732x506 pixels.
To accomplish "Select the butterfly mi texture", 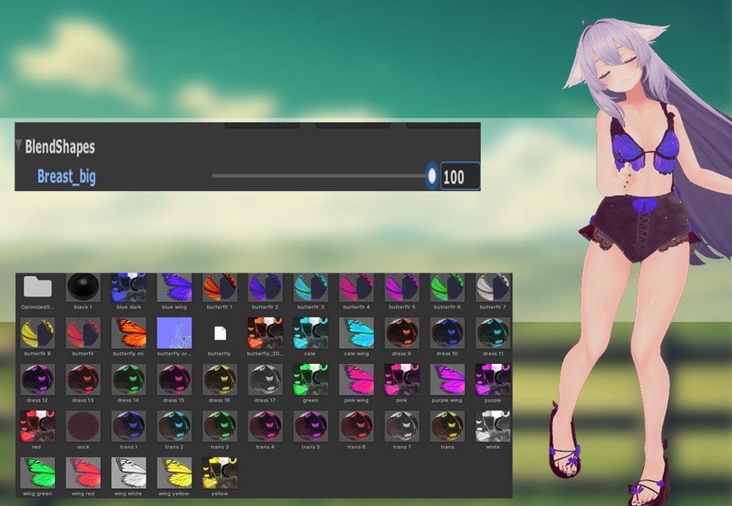I will pyautogui.click(x=129, y=333).
